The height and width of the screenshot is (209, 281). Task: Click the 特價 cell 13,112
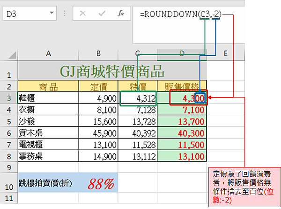tap(137, 156)
